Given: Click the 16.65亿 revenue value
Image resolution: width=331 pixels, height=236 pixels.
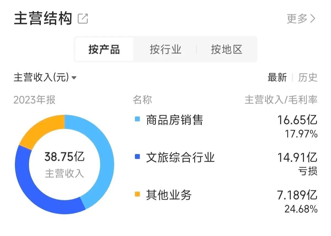Looking at the screenshot, I should coord(297,120).
